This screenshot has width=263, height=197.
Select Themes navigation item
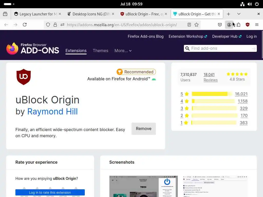pos(100,51)
